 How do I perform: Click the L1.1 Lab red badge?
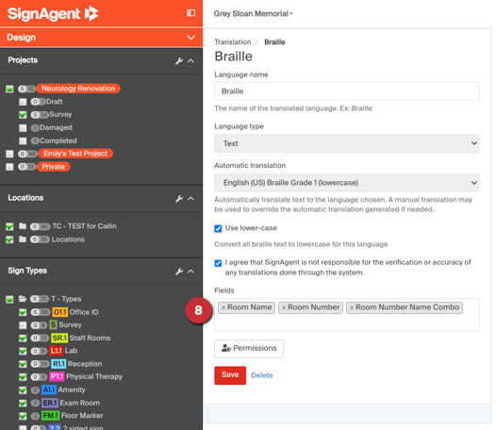57,351
